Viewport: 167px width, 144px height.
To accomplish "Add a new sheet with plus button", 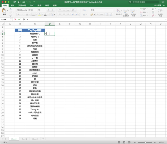I will (x=43, y=139).
